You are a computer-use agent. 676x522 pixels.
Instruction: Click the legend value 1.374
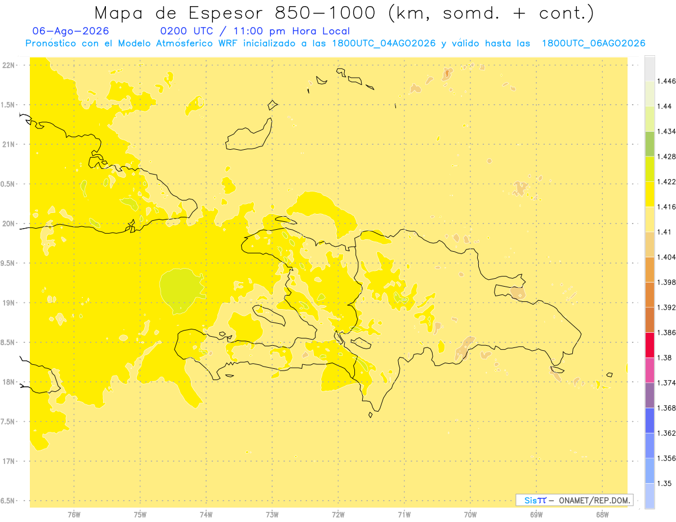666,383
